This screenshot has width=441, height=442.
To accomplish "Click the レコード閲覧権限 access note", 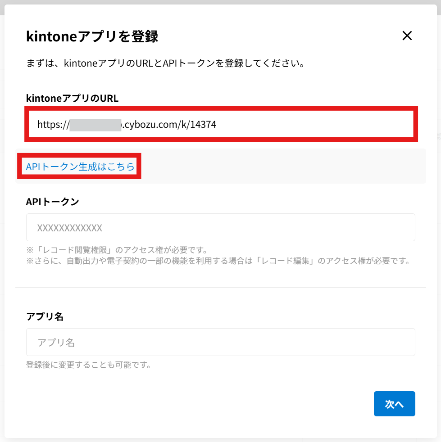I will [117, 250].
